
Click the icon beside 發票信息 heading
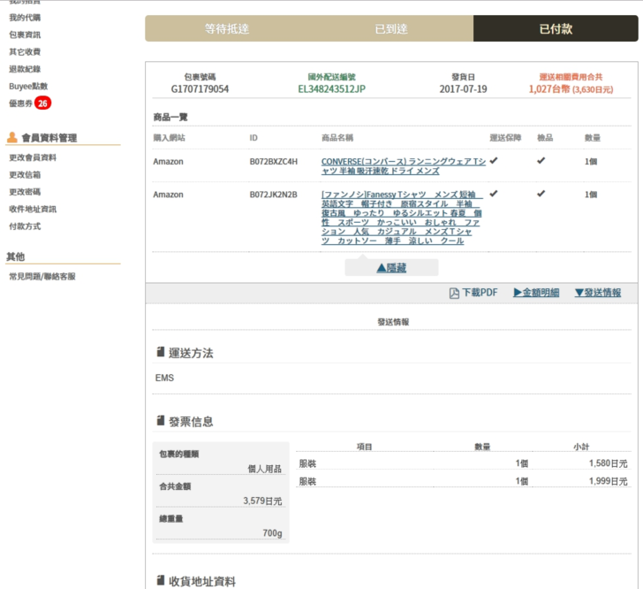click(160, 422)
